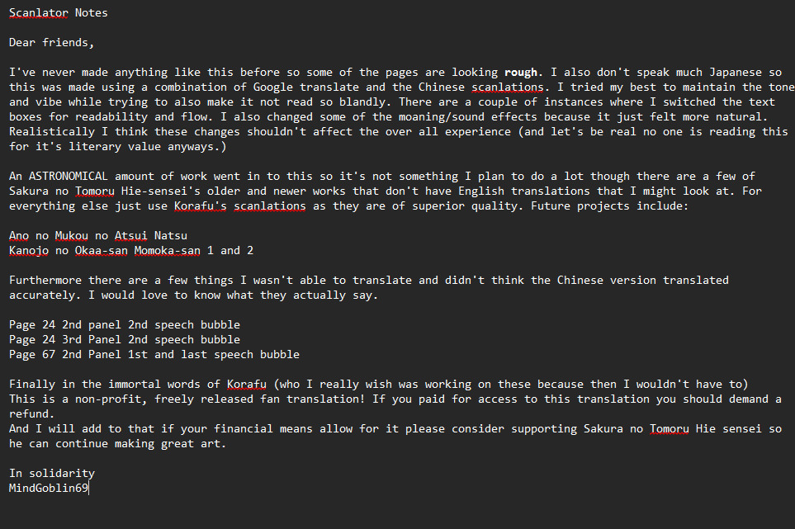The width and height of the screenshot is (795, 529).
Task: Click the bold word "rough"
Action: point(521,72)
